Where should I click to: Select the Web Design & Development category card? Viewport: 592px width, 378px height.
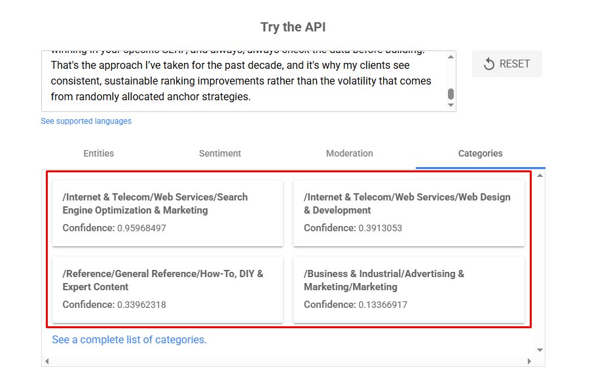pos(409,214)
